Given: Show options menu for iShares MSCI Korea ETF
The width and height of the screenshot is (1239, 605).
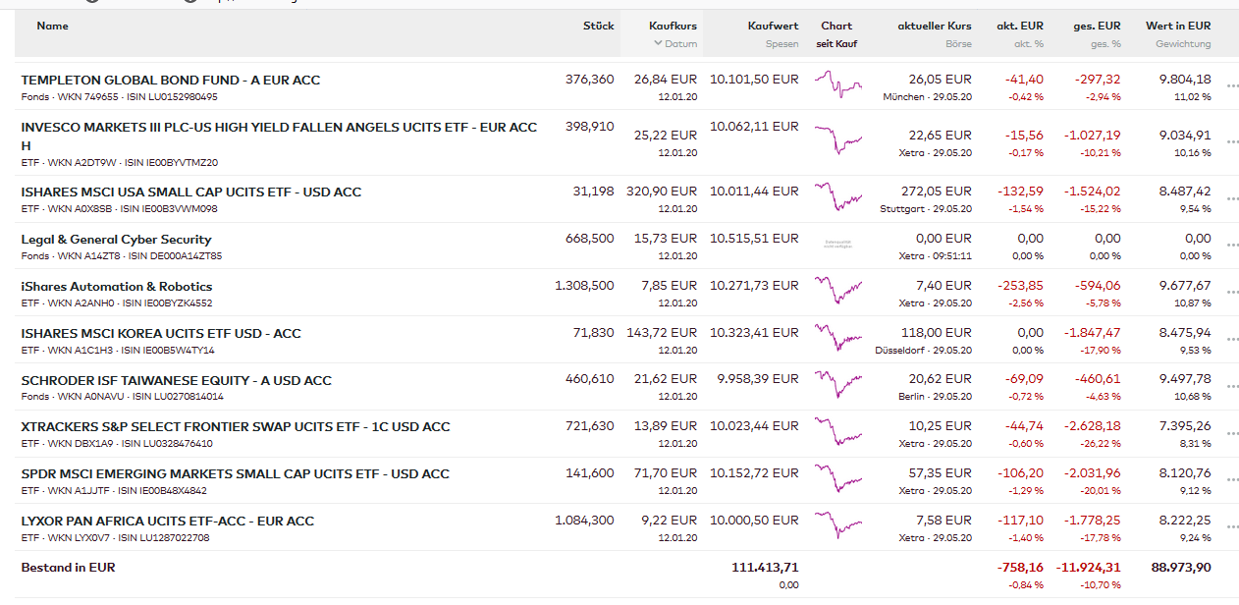Looking at the screenshot, I should pos(1232,341).
